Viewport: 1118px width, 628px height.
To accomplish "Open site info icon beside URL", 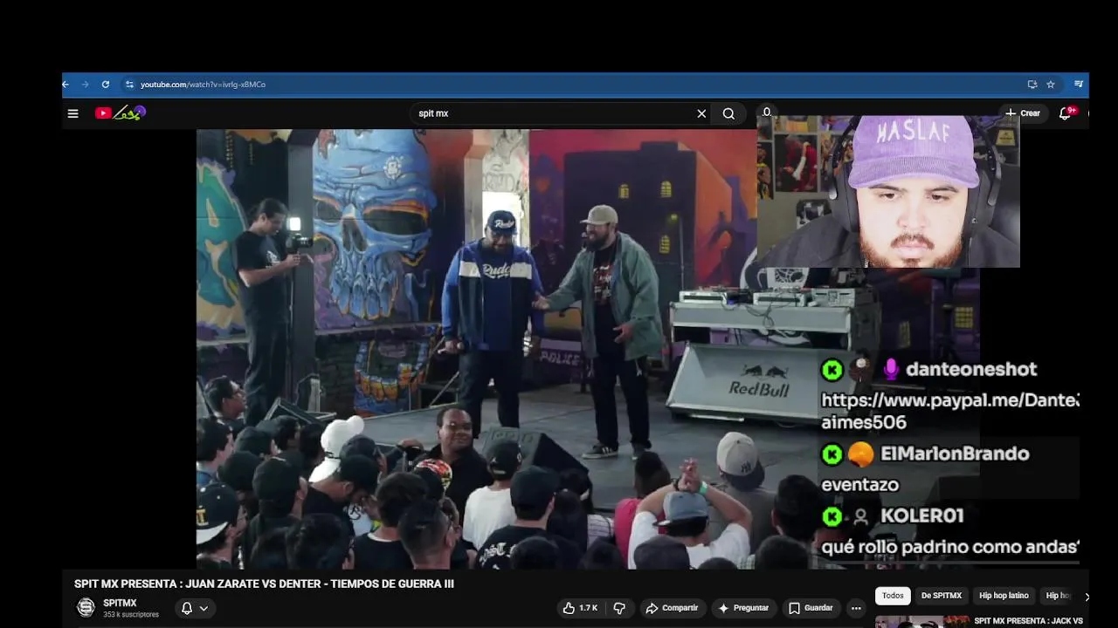I will [129, 85].
